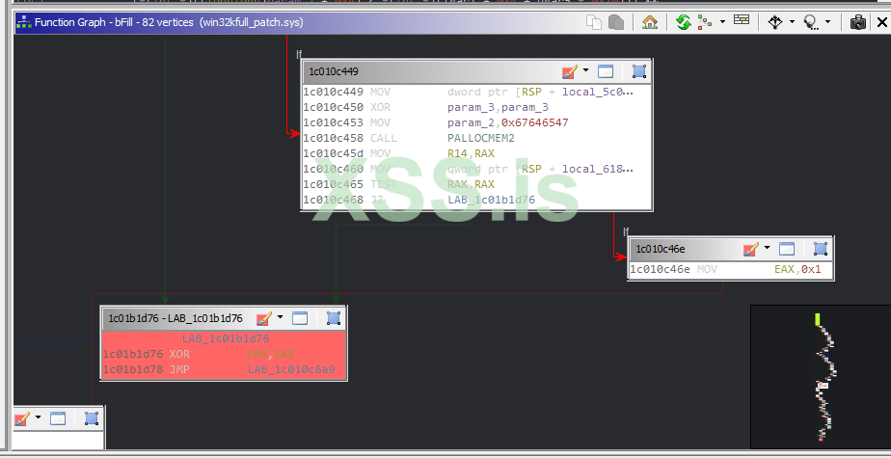
Task: Open the graph layout dropdown arrow
Action: [722, 23]
